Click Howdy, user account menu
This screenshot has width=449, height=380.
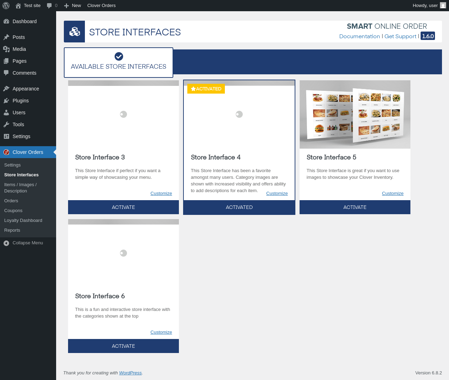pos(429,6)
